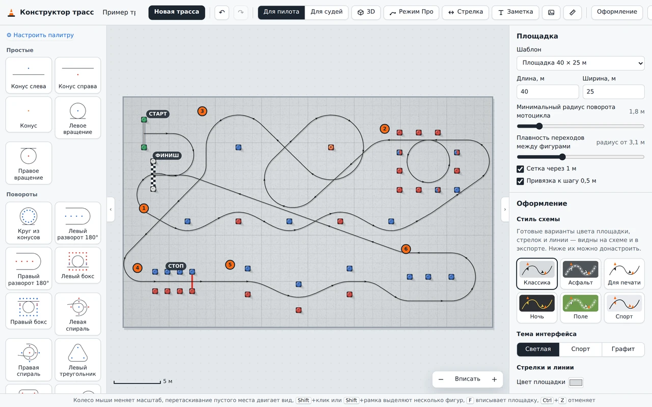Choose 'Левый разворот 180°' figure

(x=78, y=223)
